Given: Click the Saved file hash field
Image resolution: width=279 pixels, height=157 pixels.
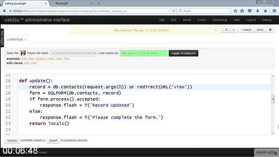Looking at the screenshot, I should tap(74, 53).
